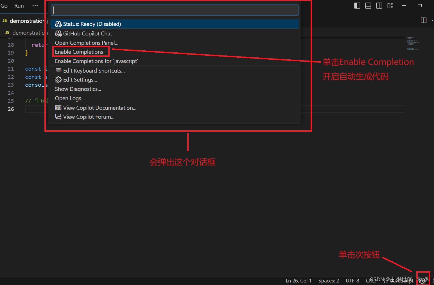
Task: Toggle the bottom panel layout icon
Action: pyautogui.click(x=368, y=6)
